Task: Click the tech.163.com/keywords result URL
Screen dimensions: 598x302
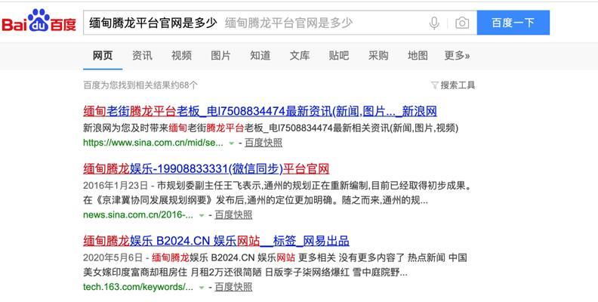Action: click(x=138, y=287)
